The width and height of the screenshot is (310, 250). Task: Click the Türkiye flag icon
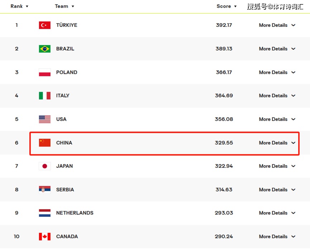pyautogui.click(x=45, y=25)
